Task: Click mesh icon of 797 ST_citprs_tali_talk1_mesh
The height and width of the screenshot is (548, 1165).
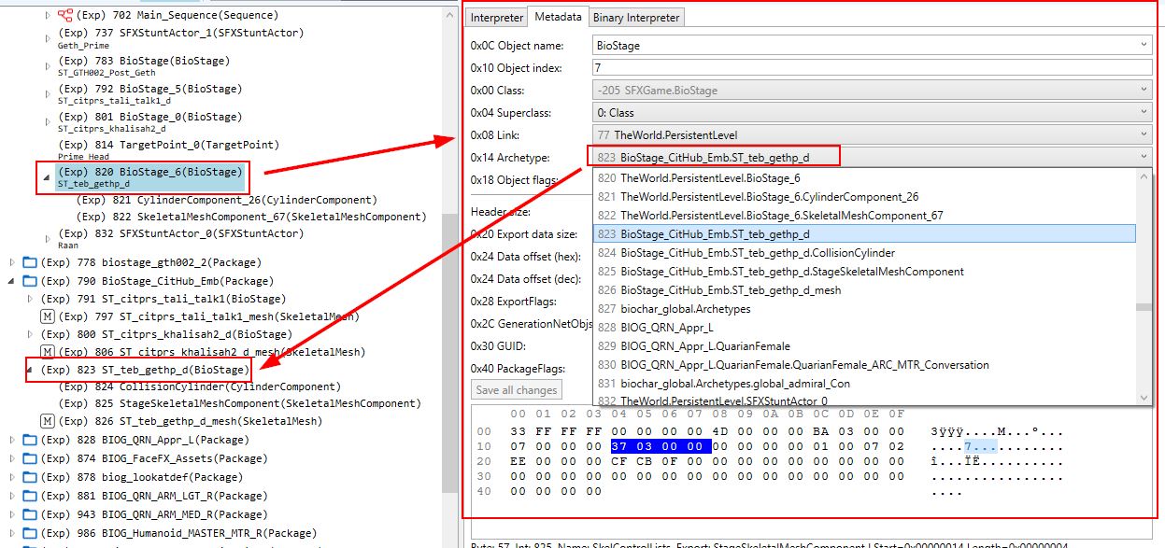Action: coord(47,316)
